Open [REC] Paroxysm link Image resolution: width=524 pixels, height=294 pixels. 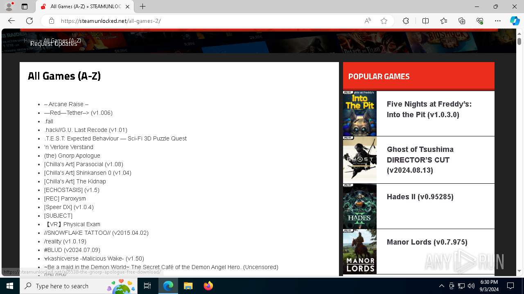click(65, 198)
